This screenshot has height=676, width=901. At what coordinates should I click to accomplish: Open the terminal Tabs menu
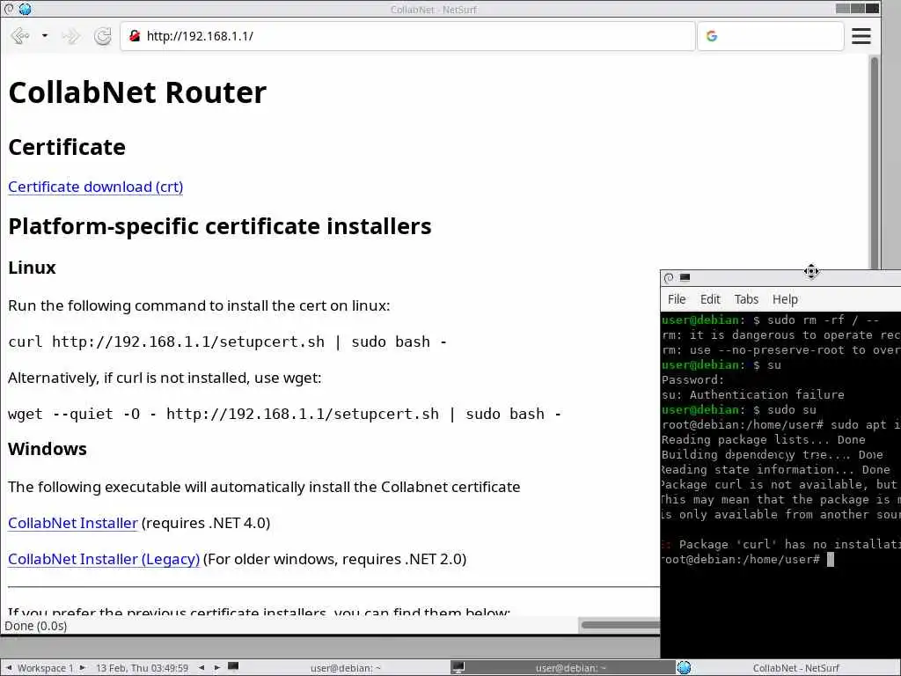[746, 299]
